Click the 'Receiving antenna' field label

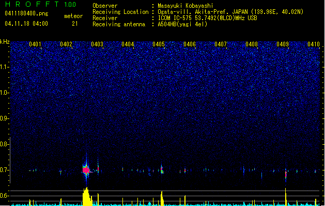click(x=119, y=24)
